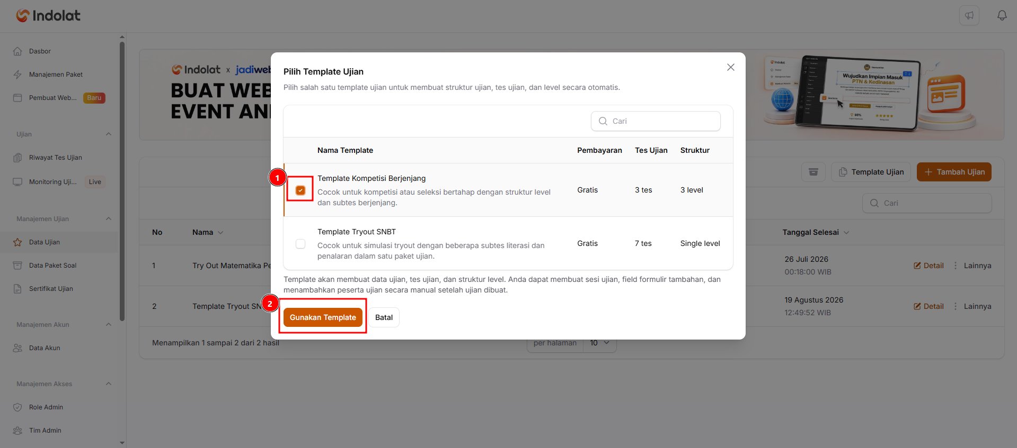Sort by the Nama column chevron
The image size is (1017, 448).
pyautogui.click(x=220, y=233)
